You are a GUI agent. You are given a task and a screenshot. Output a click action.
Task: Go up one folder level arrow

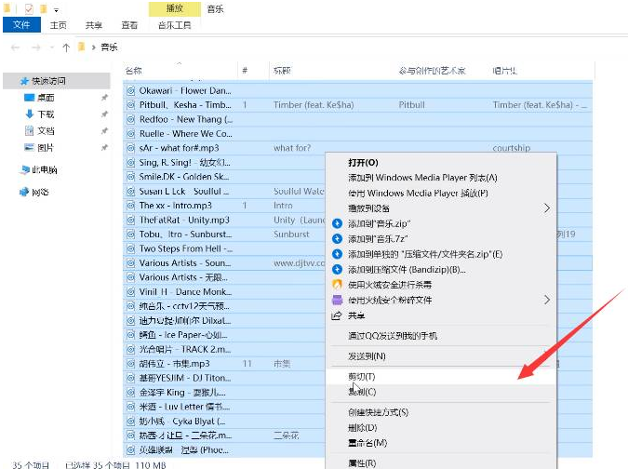tap(66, 47)
